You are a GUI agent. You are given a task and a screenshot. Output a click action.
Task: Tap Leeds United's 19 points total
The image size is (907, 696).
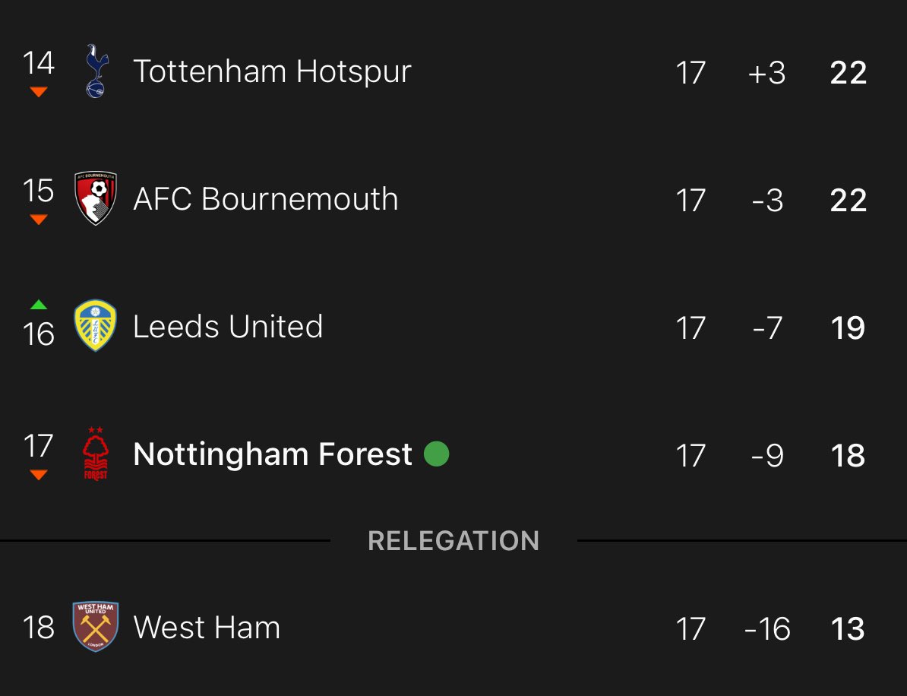(x=848, y=328)
